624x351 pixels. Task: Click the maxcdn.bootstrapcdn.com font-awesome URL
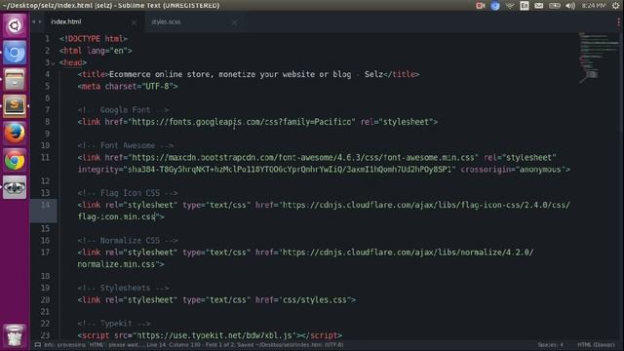303,158
